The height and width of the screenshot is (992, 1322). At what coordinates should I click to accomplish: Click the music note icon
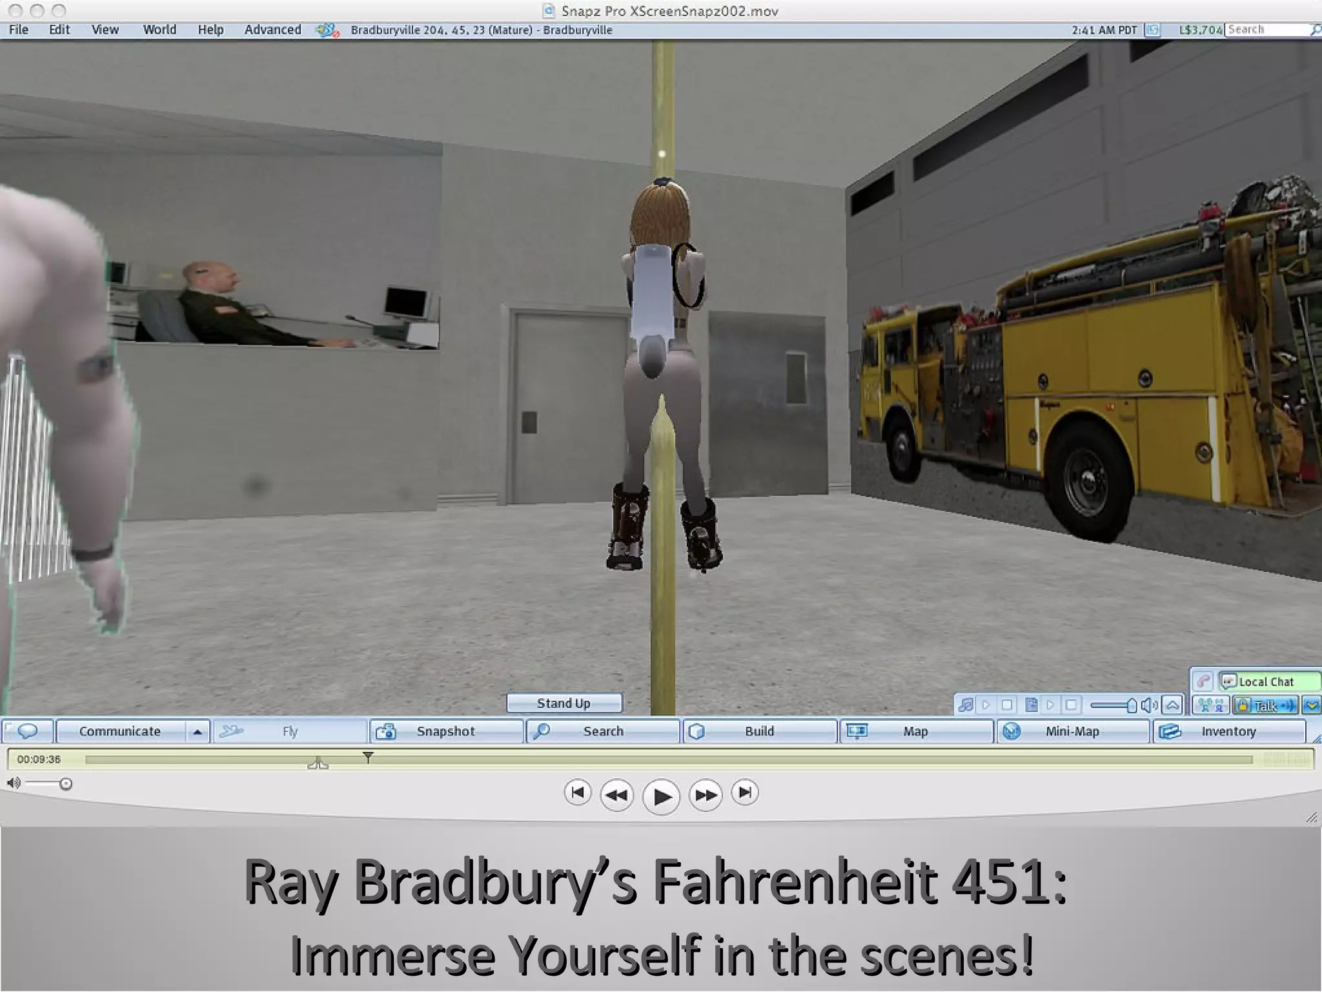click(966, 705)
